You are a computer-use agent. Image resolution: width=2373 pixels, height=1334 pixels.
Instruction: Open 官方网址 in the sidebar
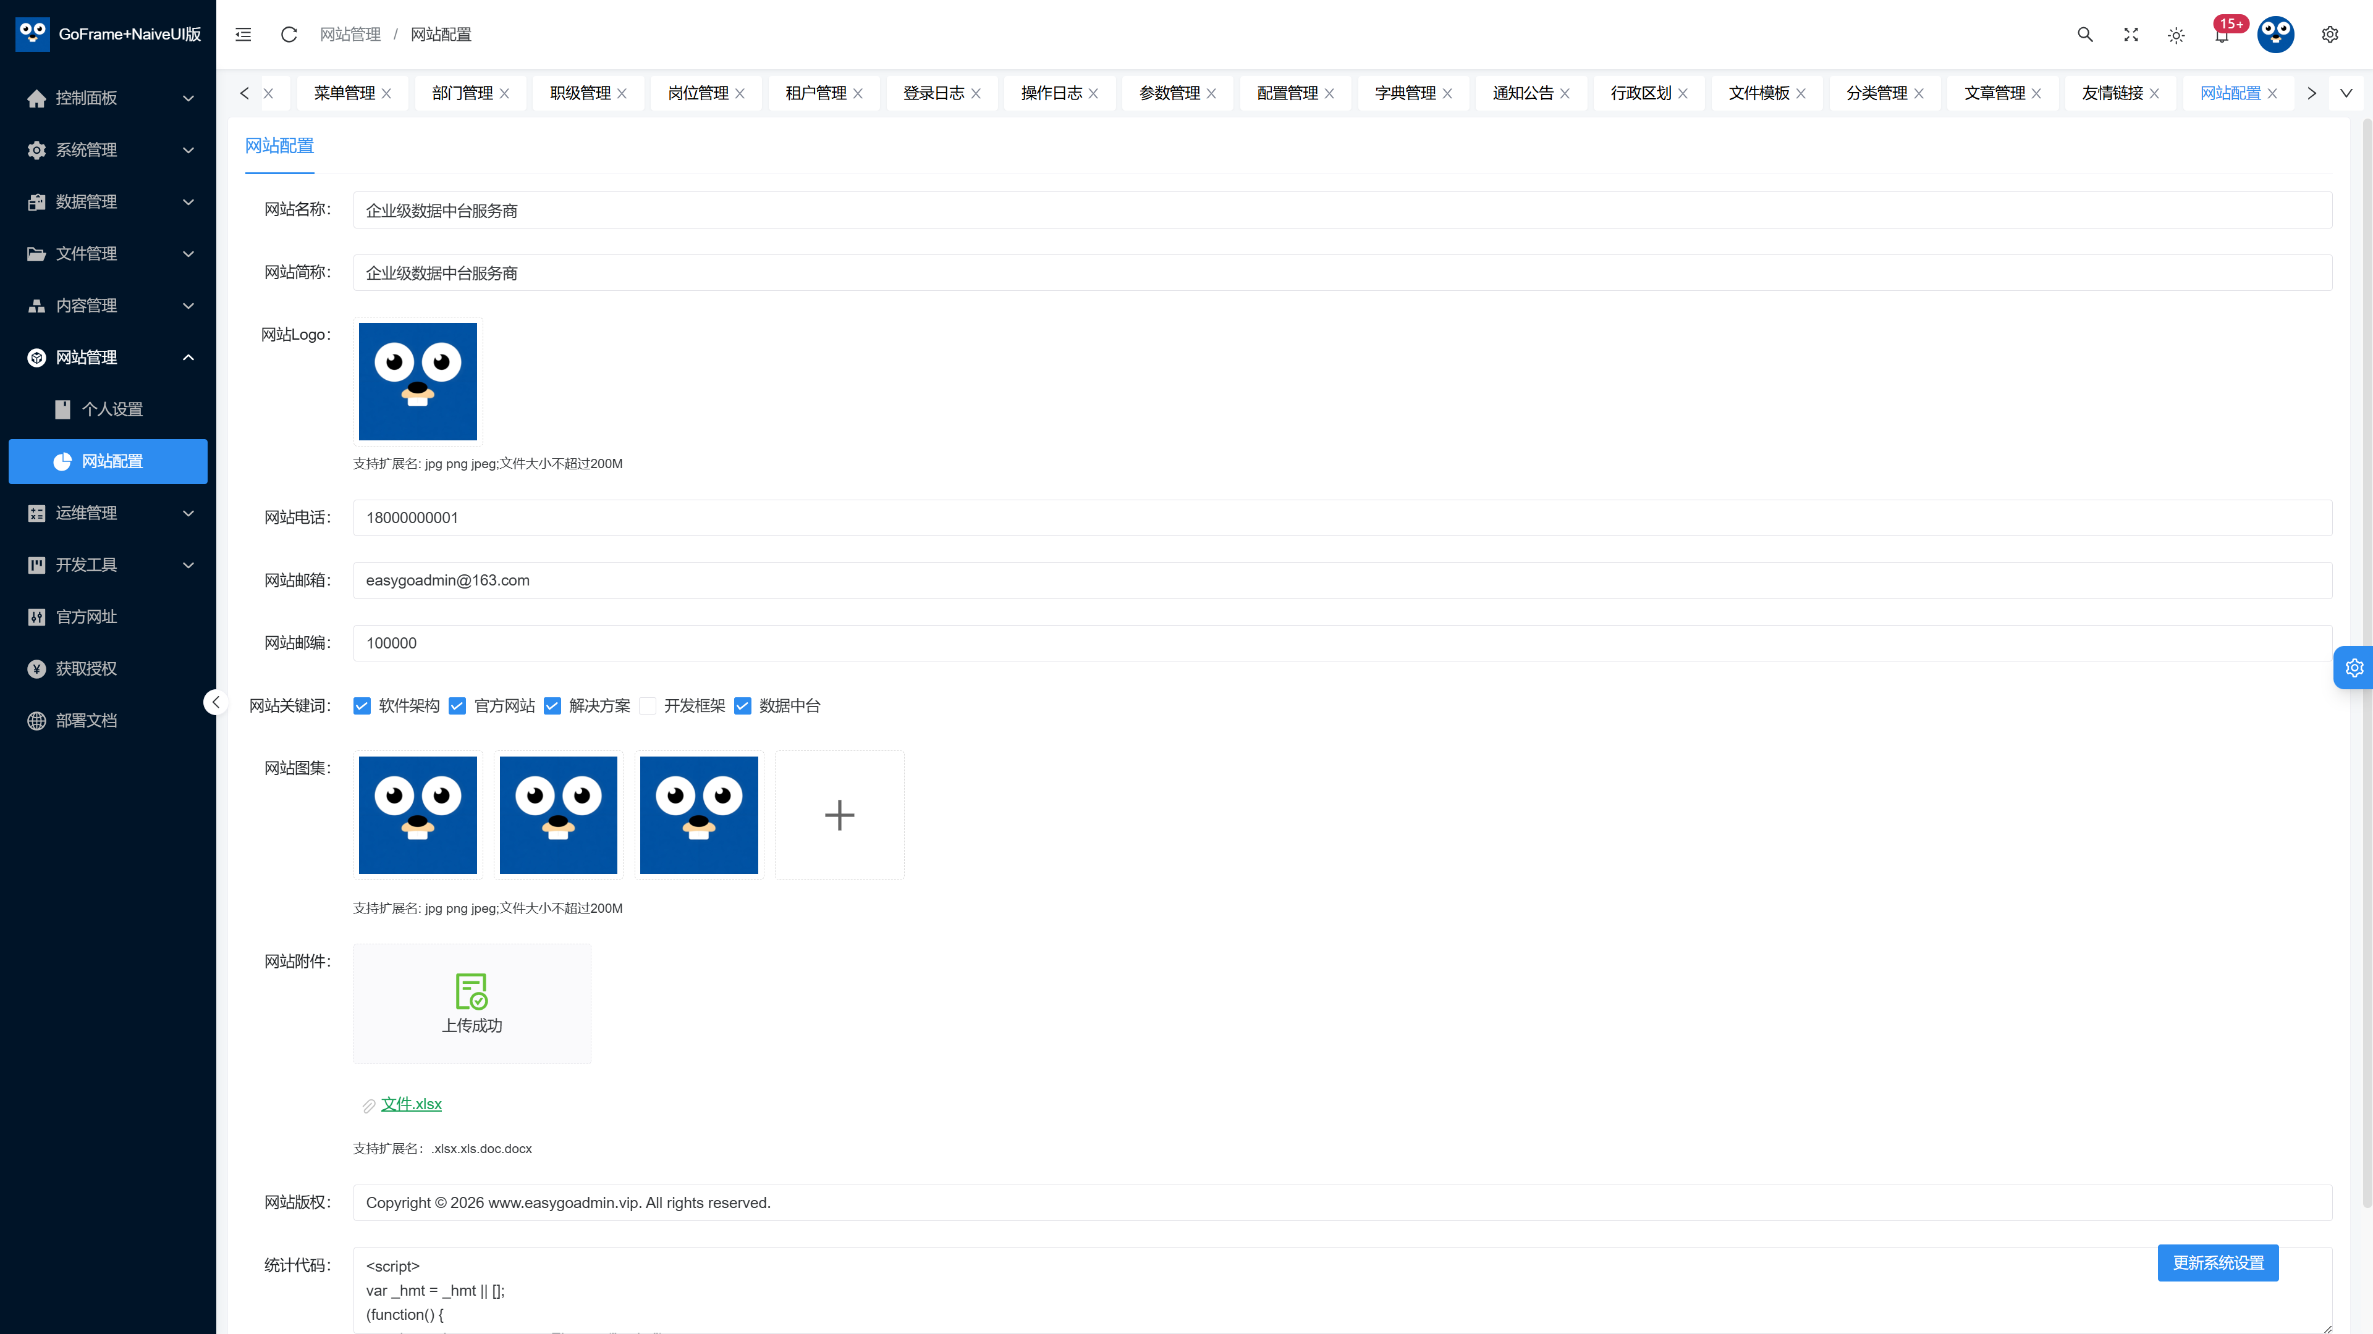[108, 616]
